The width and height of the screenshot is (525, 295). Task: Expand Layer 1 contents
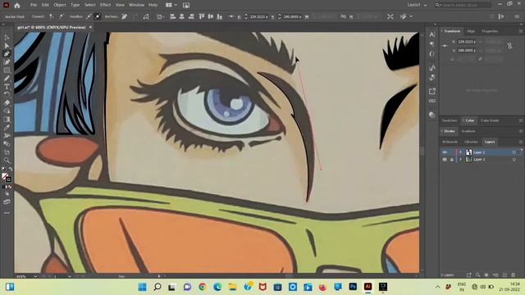click(460, 160)
